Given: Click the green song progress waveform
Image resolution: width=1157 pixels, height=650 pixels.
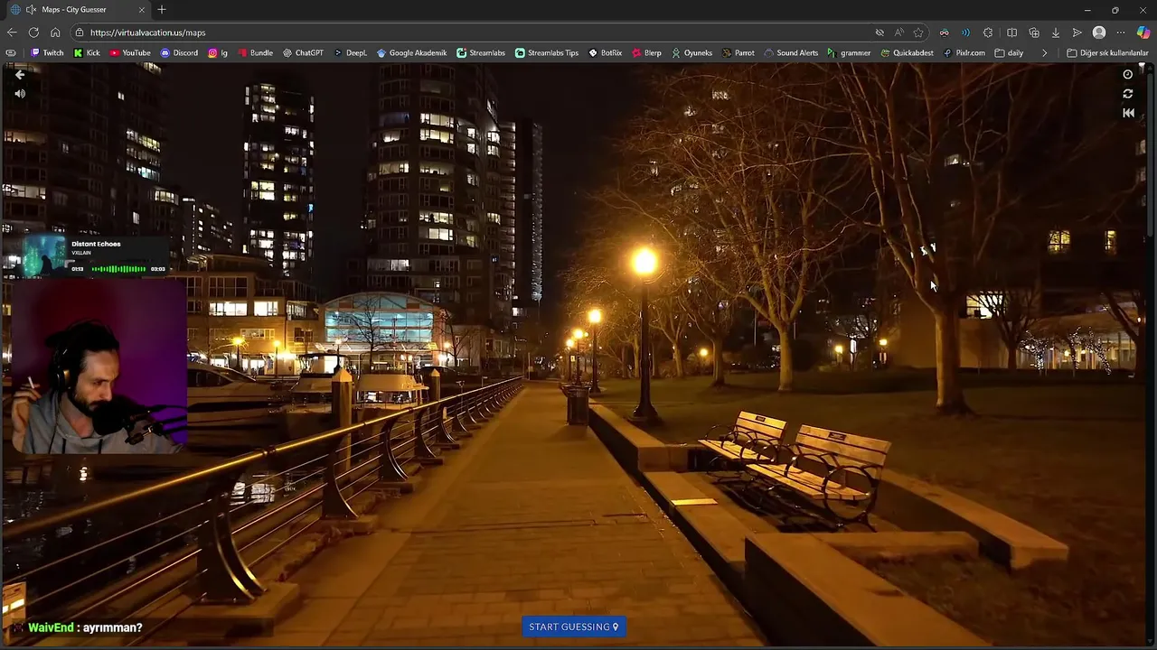Looking at the screenshot, I should (x=118, y=269).
